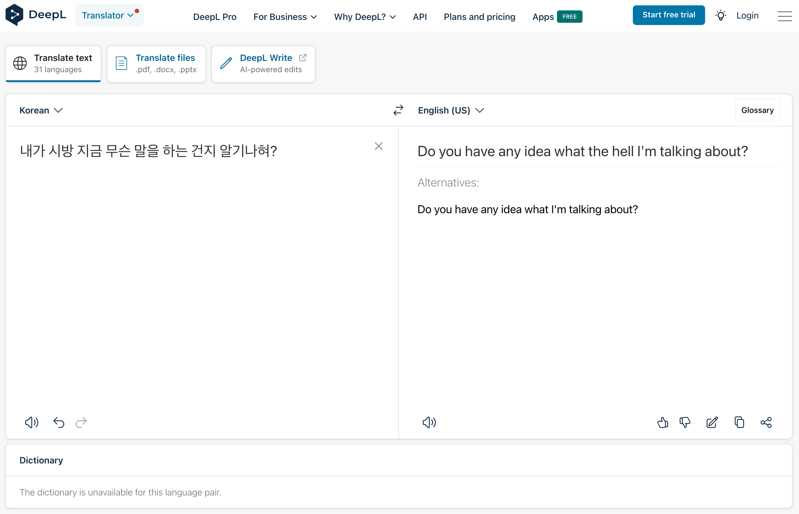The width and height of the screenshot is (799, 514).
Task: Listen to the English translation audio
Action: click(x=429, y=422)
